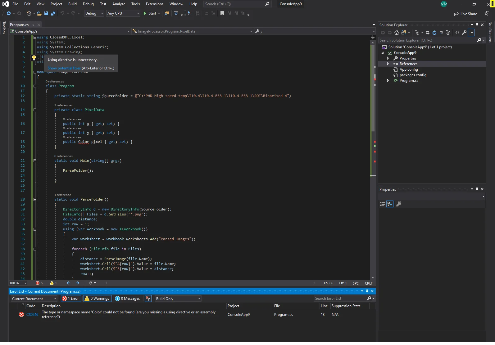Open the Analyze menu

(x=119, y=4)
